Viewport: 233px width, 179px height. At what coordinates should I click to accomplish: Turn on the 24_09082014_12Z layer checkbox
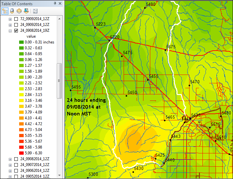tap(16, 159)
